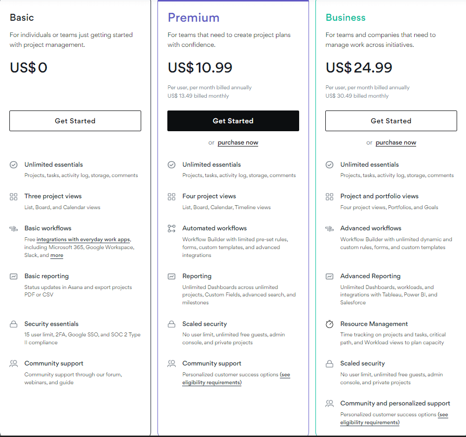The width and height of the screenshot is (466, 437).
Task: Click the Premium plan Get Started button
Action: [x=233, y=121]
